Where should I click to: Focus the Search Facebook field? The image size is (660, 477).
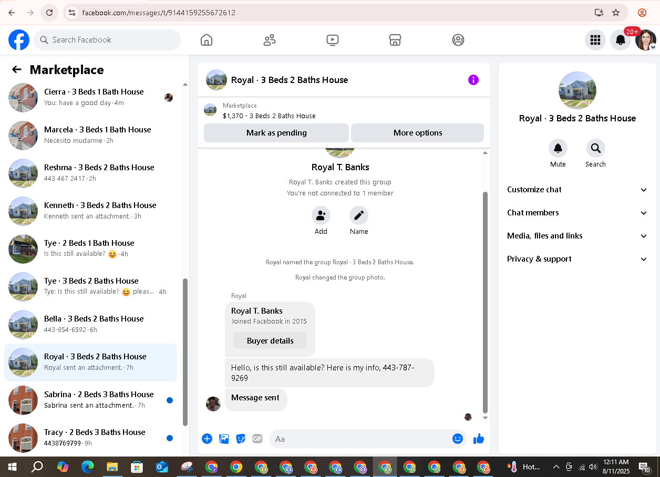pyautogui.click(x=107, y=40)
